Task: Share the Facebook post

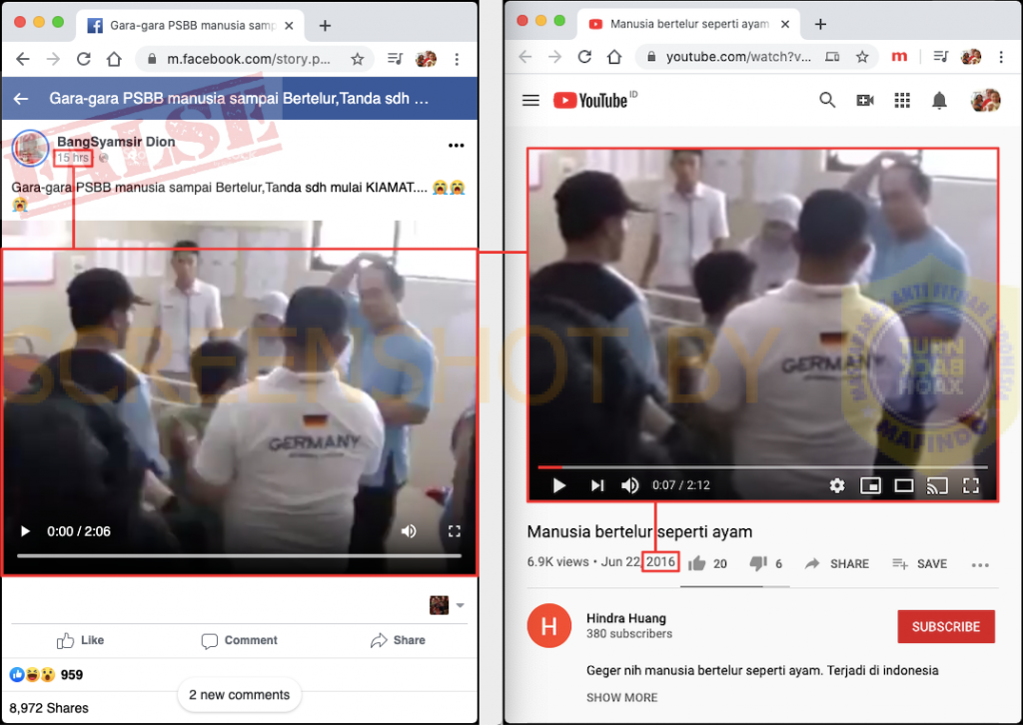Action: point(398,640)
